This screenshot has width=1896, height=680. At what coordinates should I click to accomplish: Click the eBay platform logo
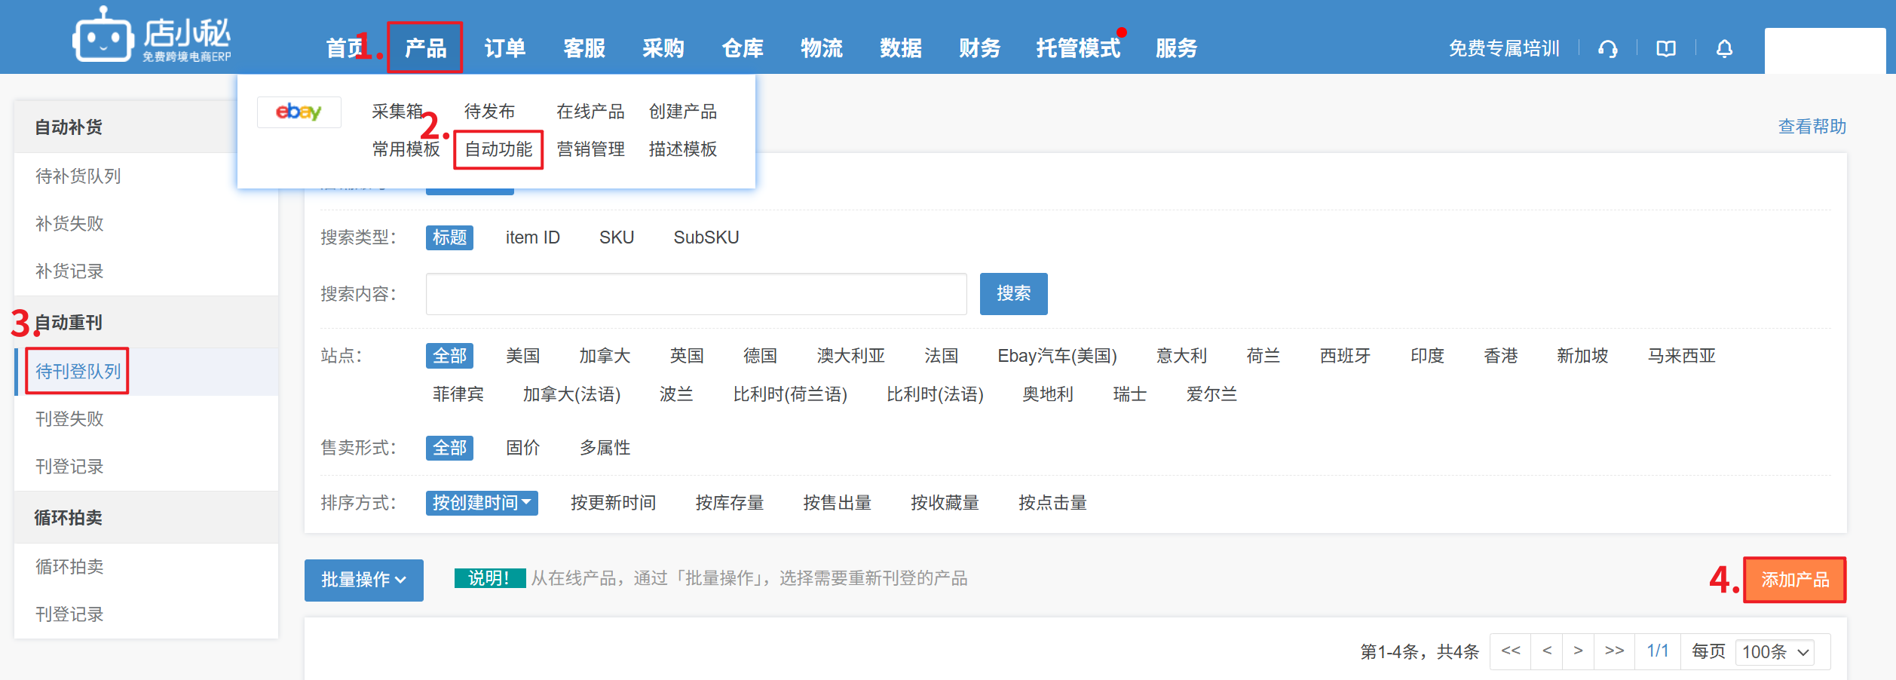pyautogui.click(x=299, y=112)
